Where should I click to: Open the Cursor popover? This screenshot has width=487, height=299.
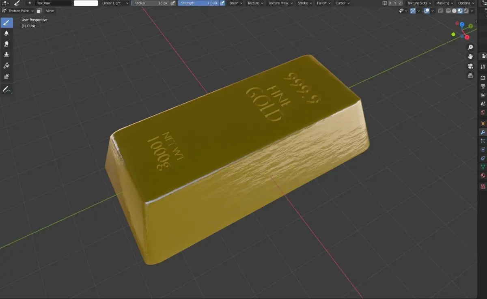pos(343,3)
